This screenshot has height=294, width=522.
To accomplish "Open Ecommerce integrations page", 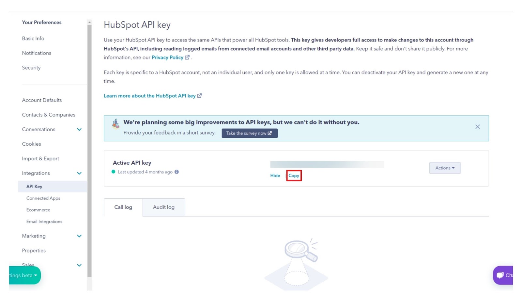I will coord(38,210).
